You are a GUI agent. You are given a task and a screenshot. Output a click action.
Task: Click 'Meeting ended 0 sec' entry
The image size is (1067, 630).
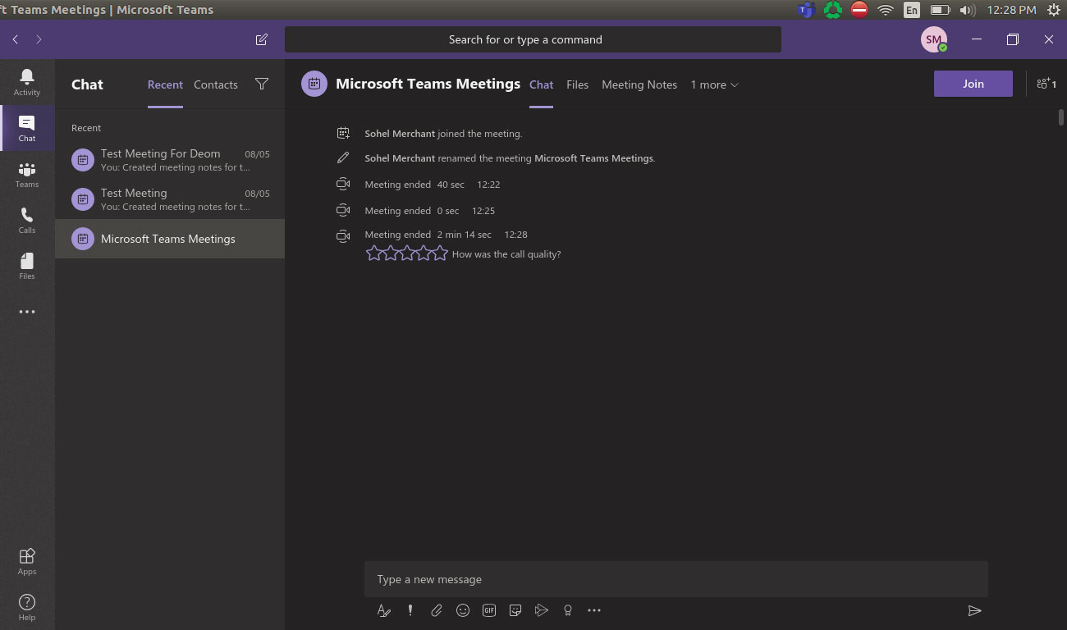click(430, 211)
